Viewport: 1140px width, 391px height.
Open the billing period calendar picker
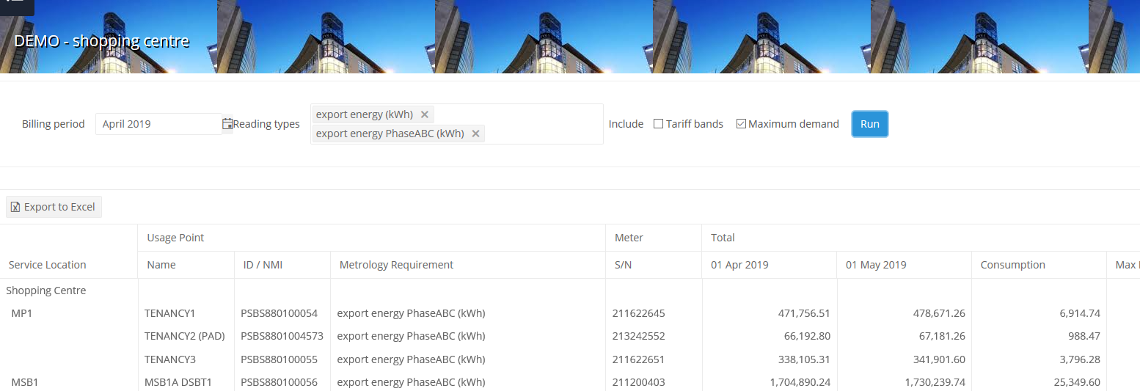pos(227,124)
